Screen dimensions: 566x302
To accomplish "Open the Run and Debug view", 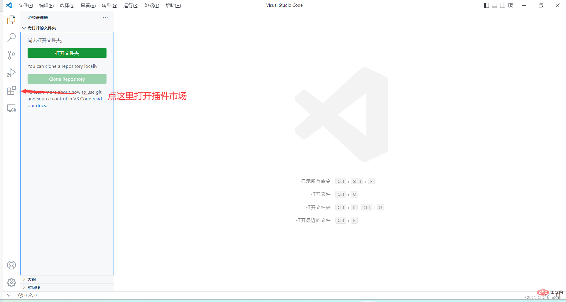I will (11, 73).
